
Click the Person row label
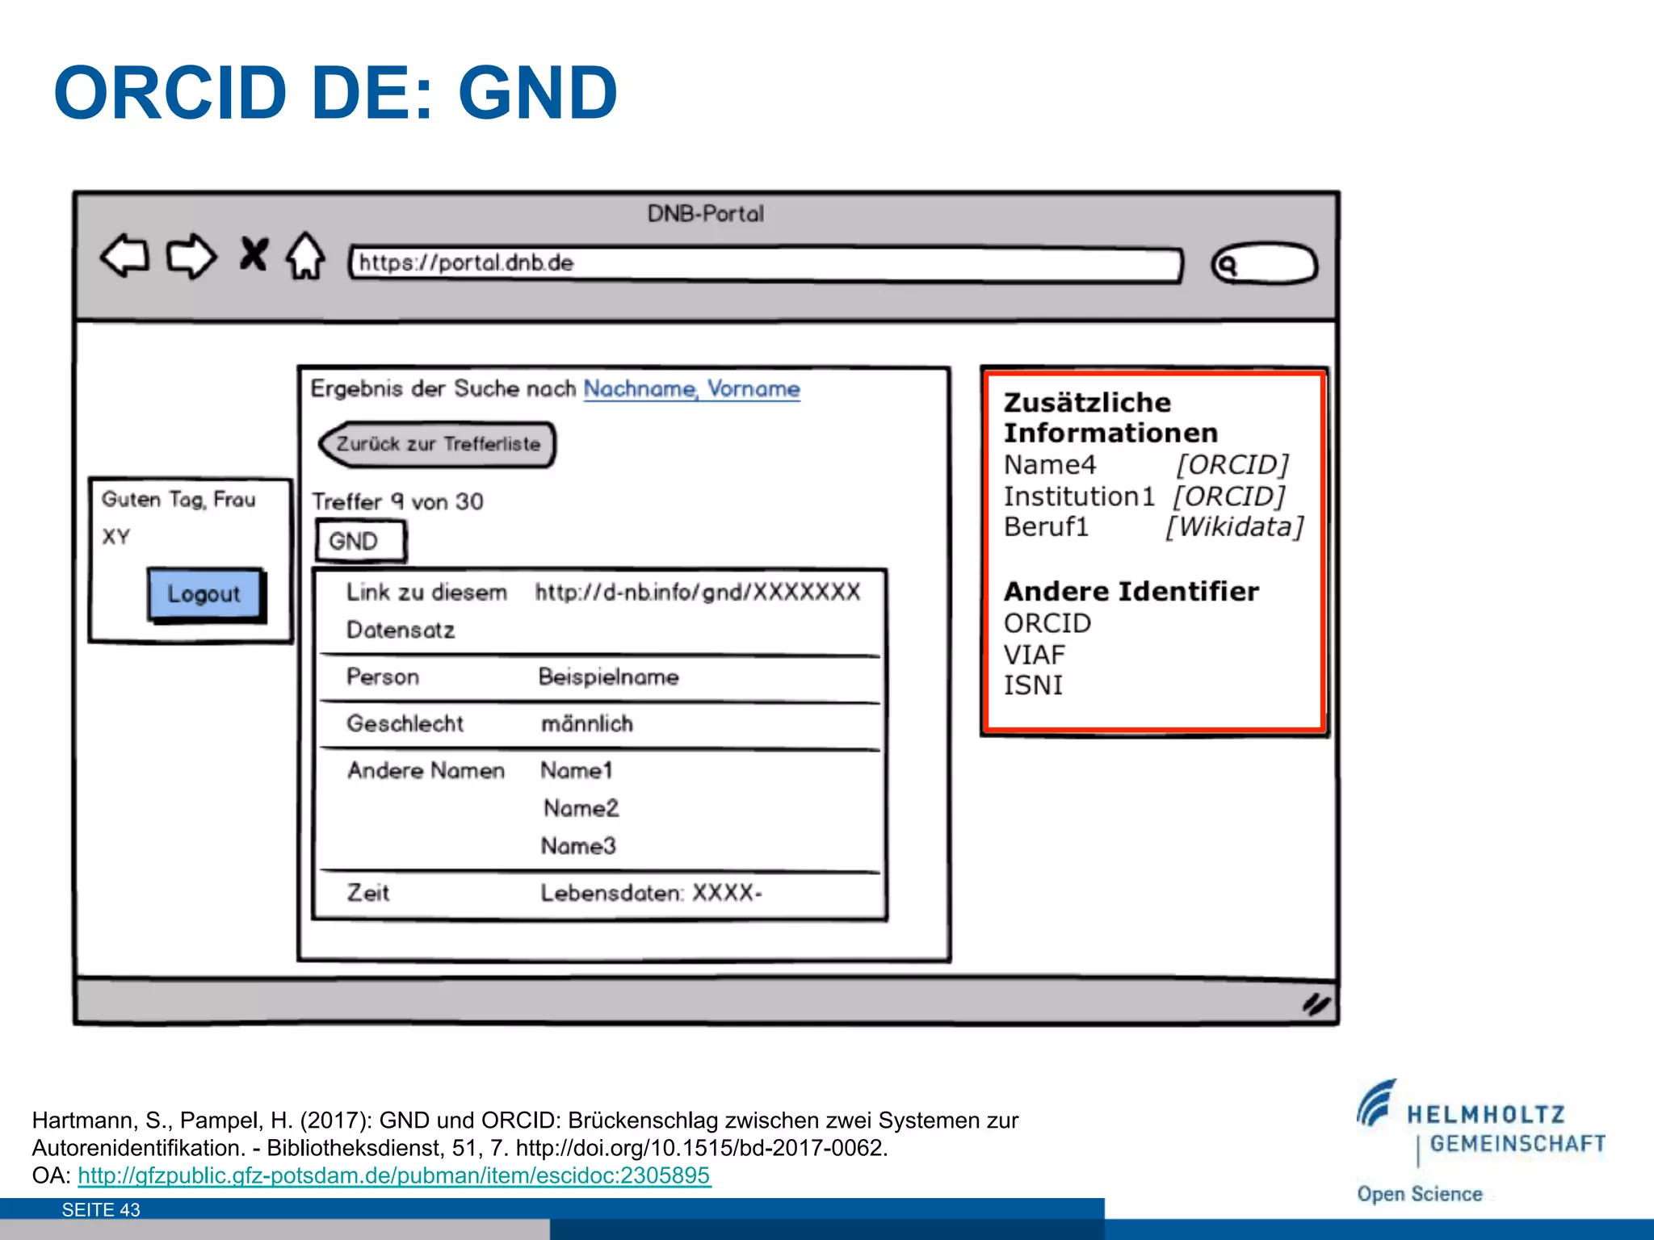pyautogui.click(x=383, y=677)
